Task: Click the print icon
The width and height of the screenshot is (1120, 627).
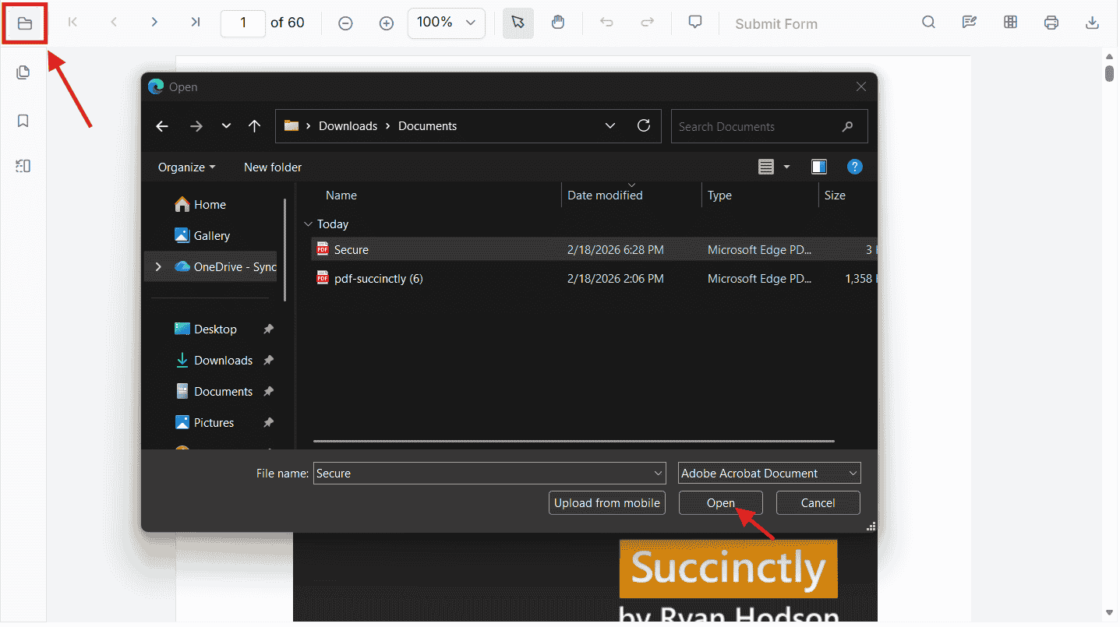Action: click(x=1051, y=23)
